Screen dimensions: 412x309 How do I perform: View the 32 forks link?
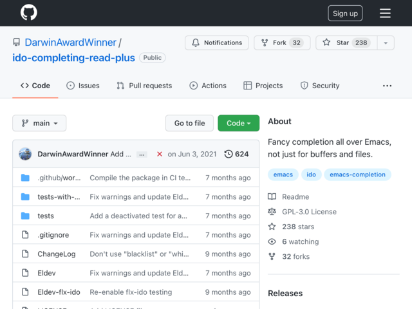pos(289,257)
